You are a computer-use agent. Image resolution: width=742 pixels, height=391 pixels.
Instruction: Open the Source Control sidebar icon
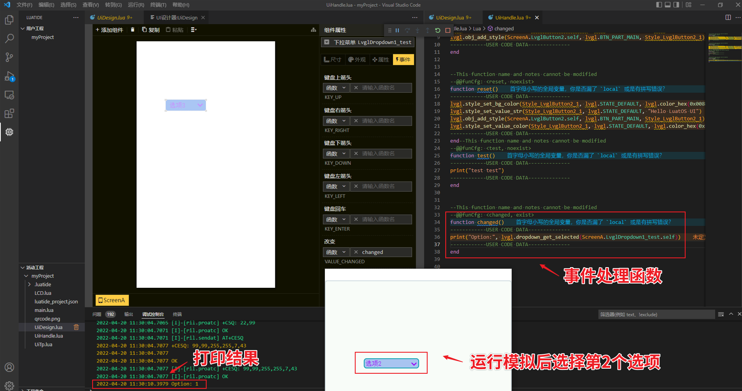[9, 57]
